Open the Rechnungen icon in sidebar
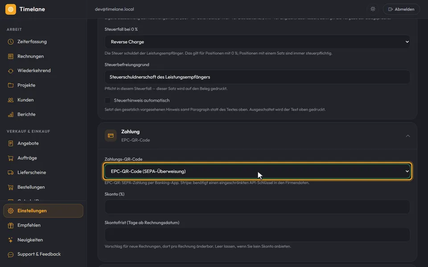 click(x=11, y=57)
